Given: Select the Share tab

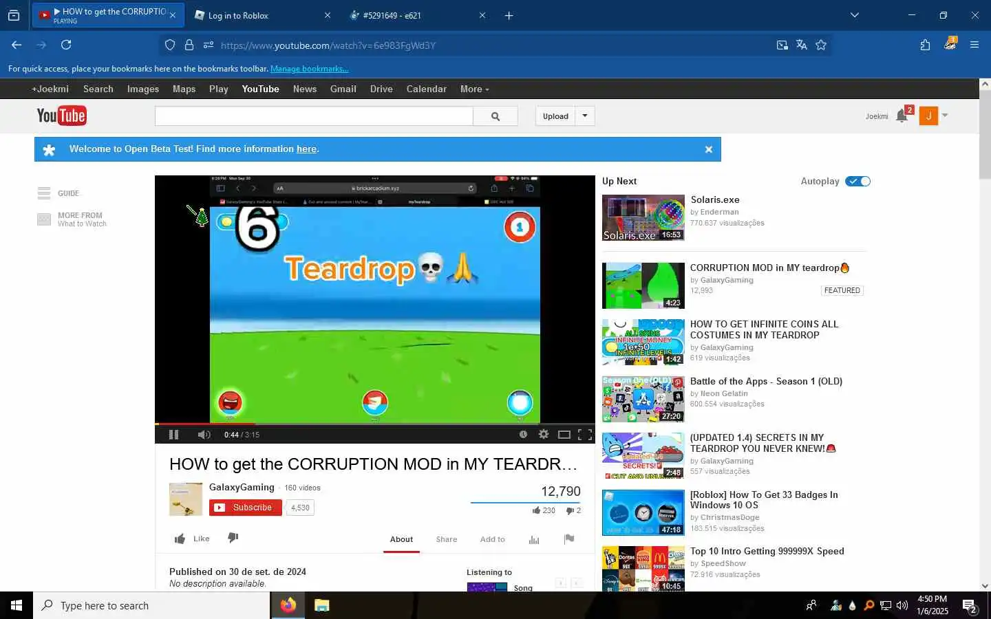Looking at the screenshot, I should (447, 539).
